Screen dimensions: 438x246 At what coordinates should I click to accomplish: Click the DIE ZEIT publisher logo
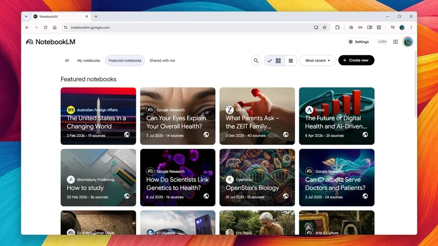click(230, 110)
